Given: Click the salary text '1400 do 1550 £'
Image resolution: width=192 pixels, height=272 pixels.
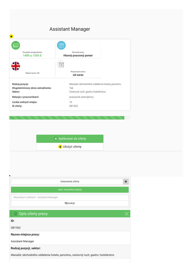Looking at the screenshot, I should 32,56.
